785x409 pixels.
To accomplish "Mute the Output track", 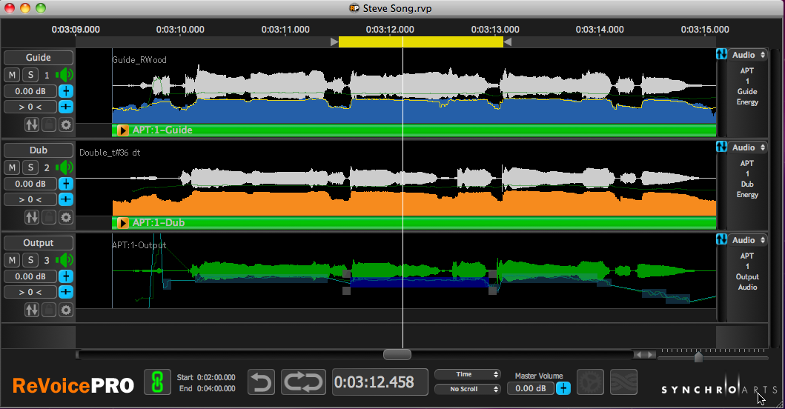I will coord(13,260).
